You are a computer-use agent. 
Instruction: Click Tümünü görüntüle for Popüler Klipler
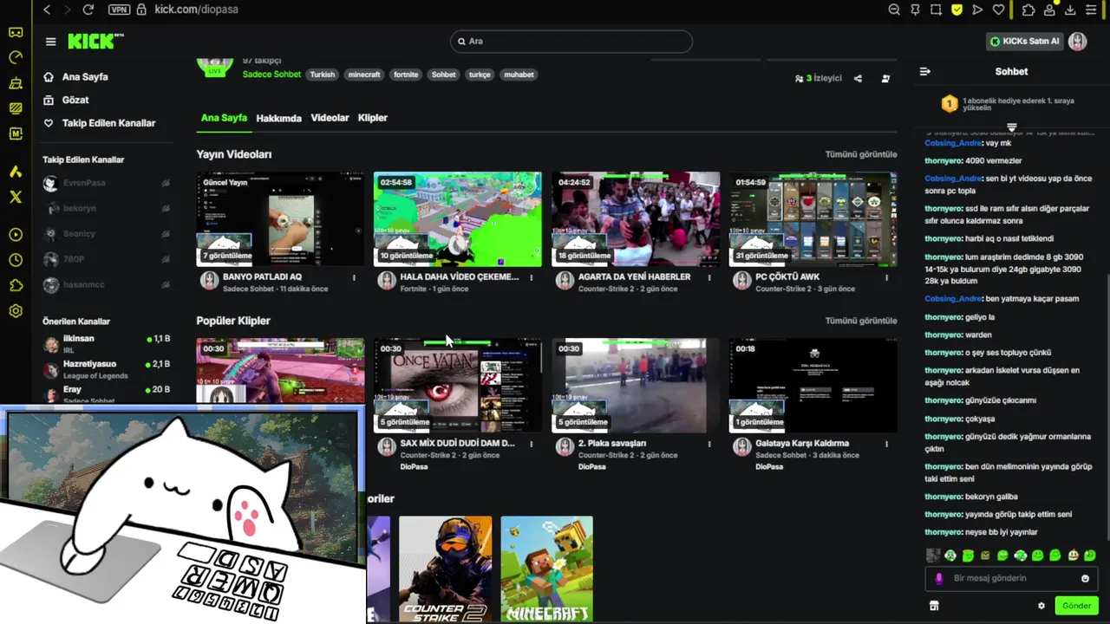pos(860,321)
